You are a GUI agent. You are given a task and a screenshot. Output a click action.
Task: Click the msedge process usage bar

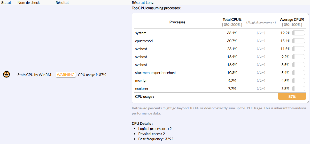(x=298, y=81)
